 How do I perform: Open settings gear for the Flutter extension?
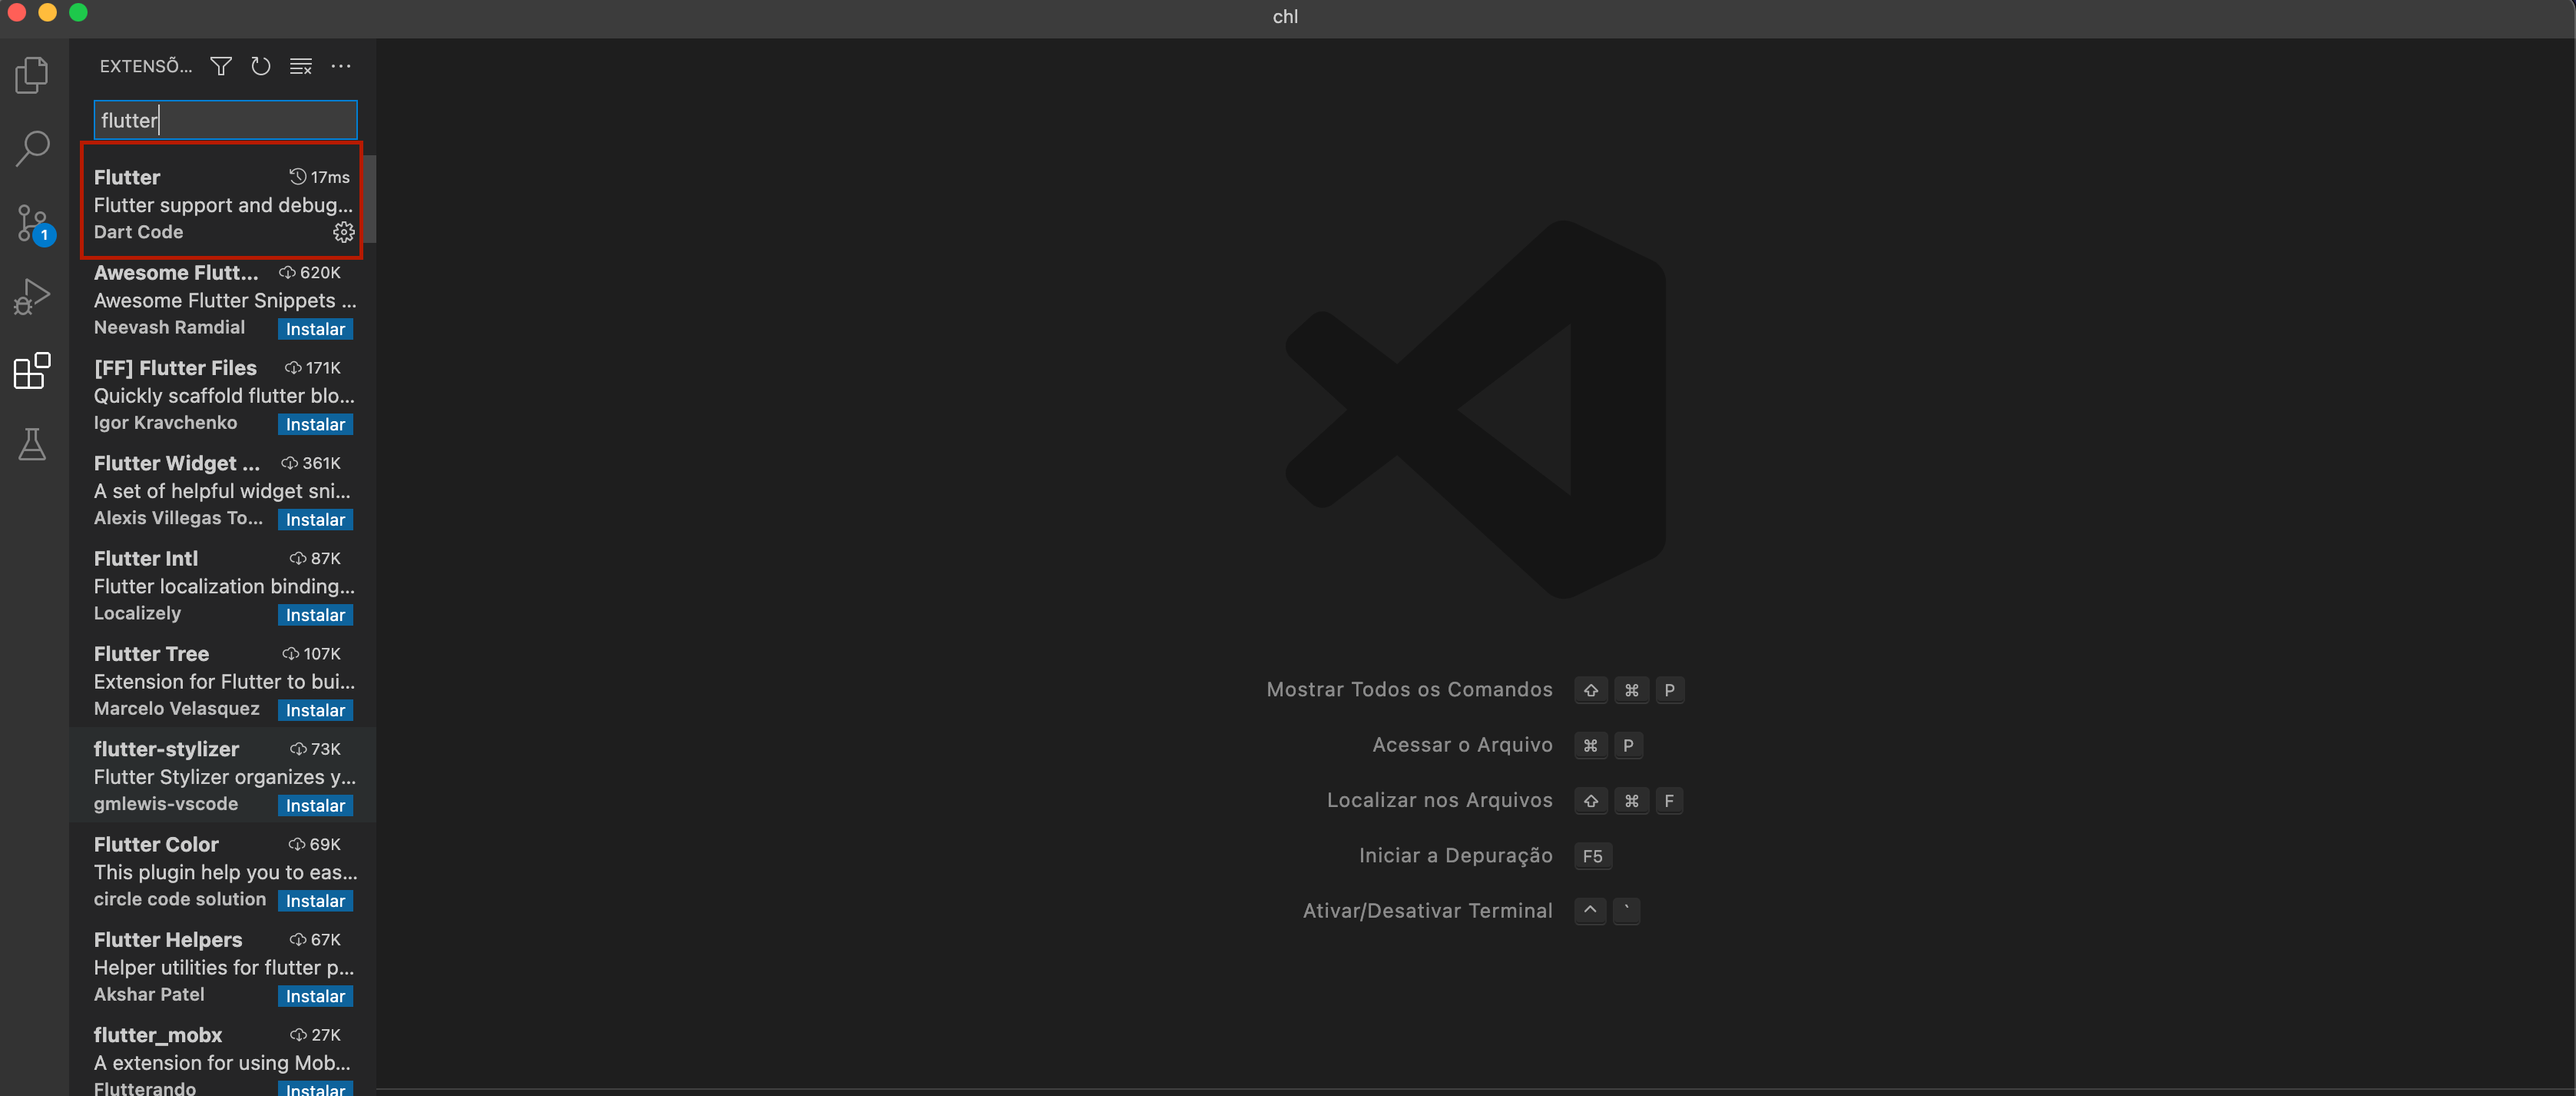[344, 231]
